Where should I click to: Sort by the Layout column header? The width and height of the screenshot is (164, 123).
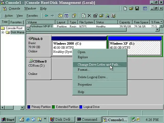62,22
